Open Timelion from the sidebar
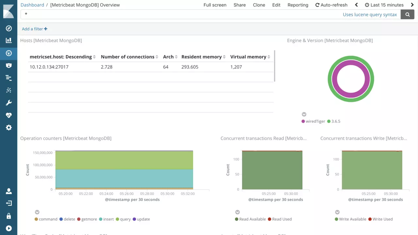 point(9,66)
